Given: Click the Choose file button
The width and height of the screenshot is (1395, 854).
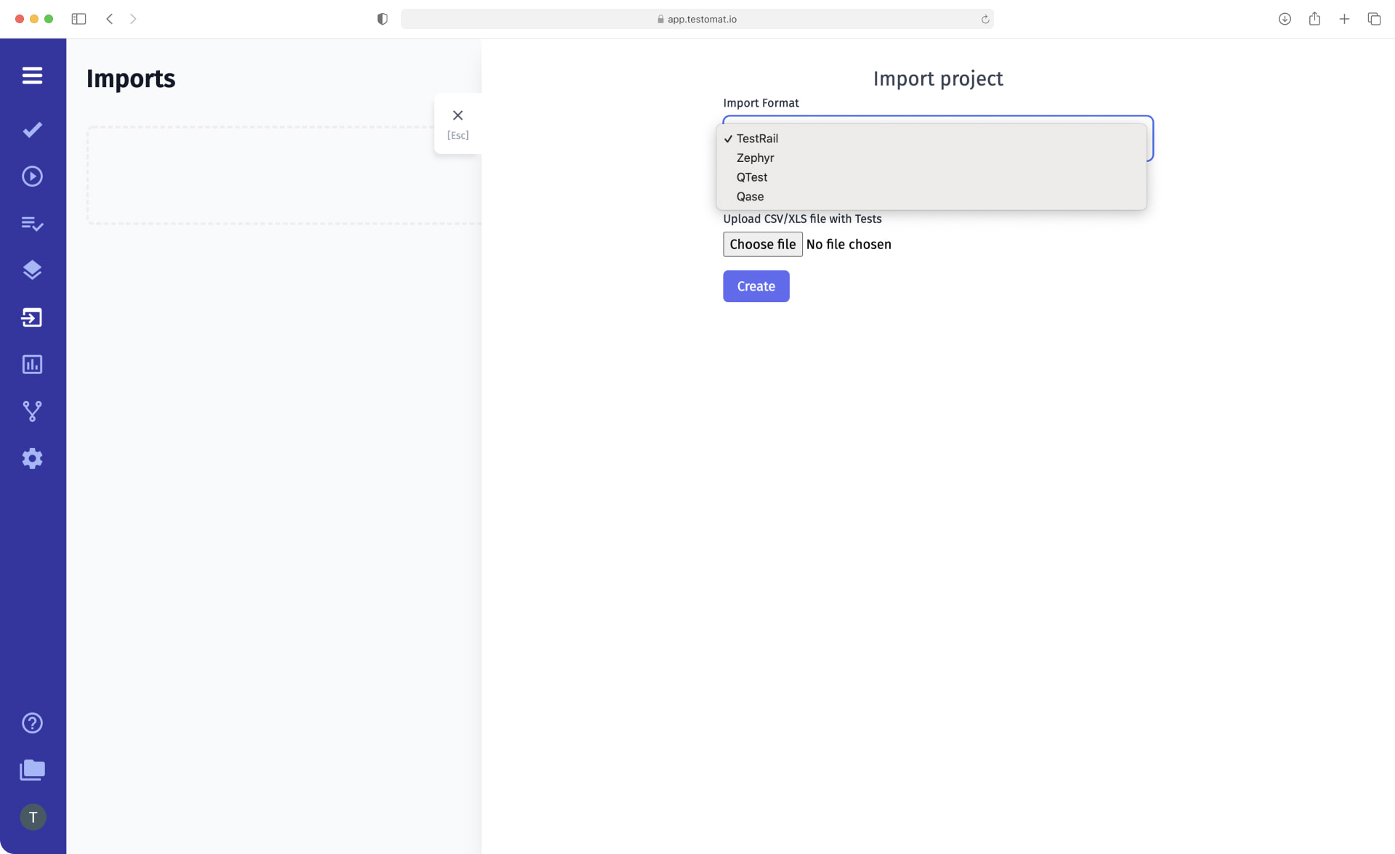Looking at the screenshot, I should [x=761, y=244].
